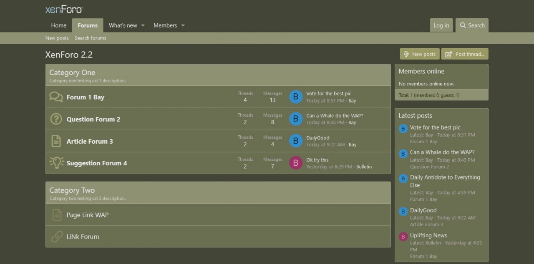Open the Category One heading link
Viewport: 534px width, 264px height.
(72, 73)
